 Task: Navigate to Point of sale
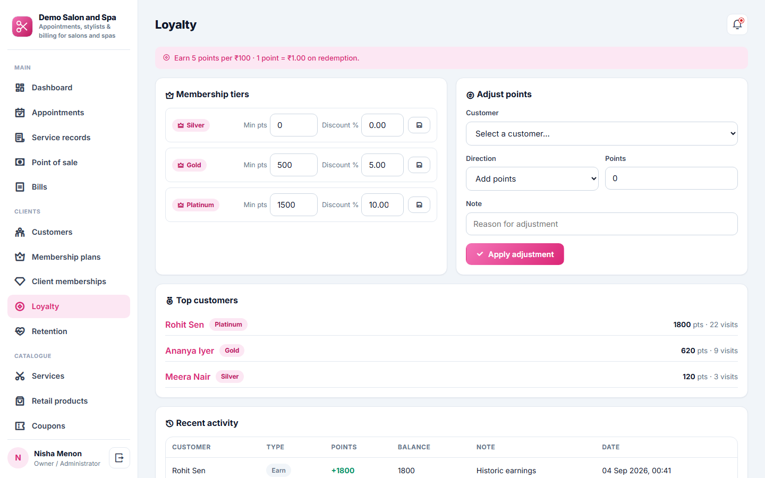pos(69,163)
